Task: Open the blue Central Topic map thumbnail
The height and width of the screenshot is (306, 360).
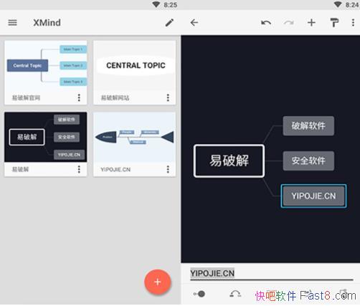Action: (46, 65)
